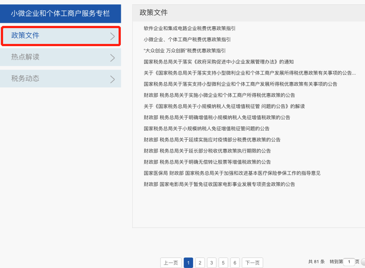The width and height of the screenshot is (365, 268).
Task: Open 财政部 税务总局关于实施小微企业和个体工商户所得税优惠政策的公告
Action: tap(219, 95)
